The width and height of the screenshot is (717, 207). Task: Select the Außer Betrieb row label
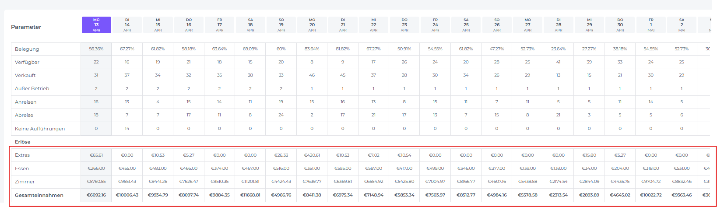coord(32,88)
